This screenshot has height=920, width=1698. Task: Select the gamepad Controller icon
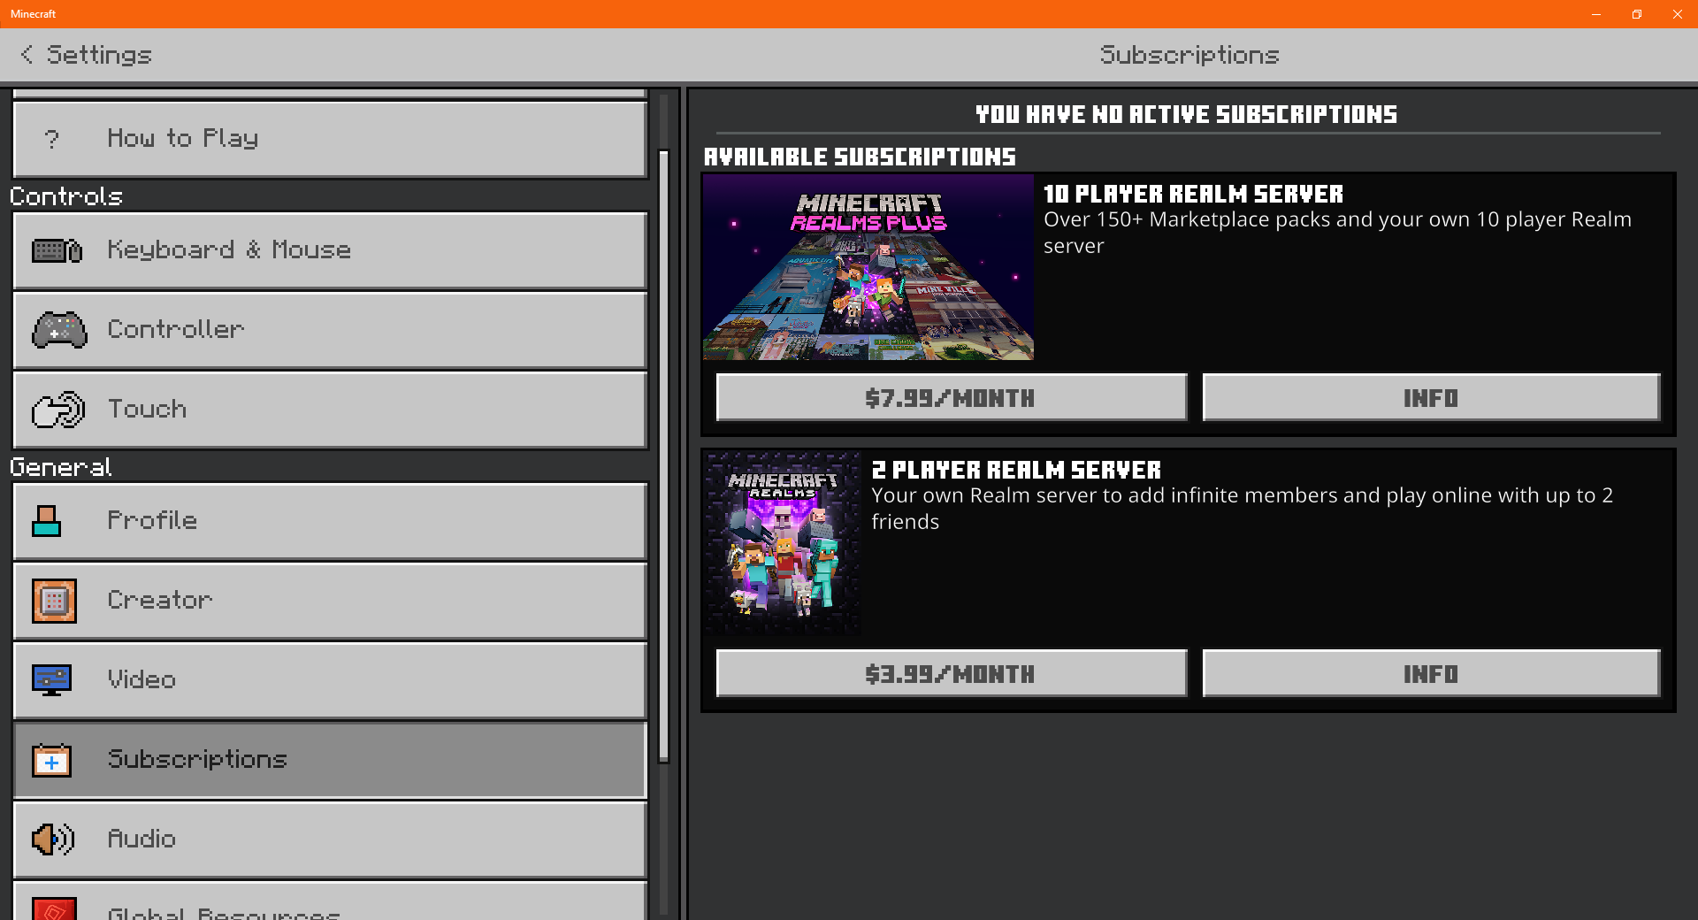(x=59, y=330)
